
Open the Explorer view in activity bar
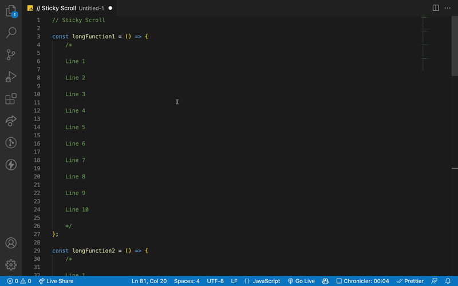tap(11, 11)
